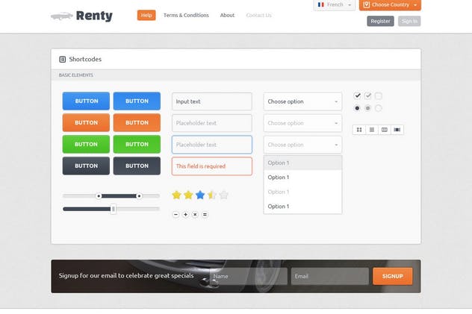This screenshot has height=314, width=472.
Task: Click the newsletter Email field
Action: point(330,276)
